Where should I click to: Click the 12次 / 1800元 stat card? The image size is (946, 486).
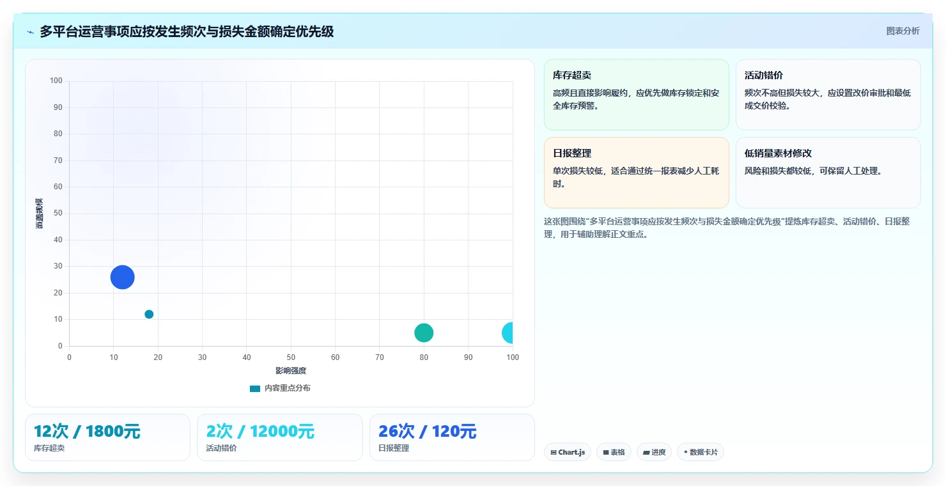click(107, 437)
